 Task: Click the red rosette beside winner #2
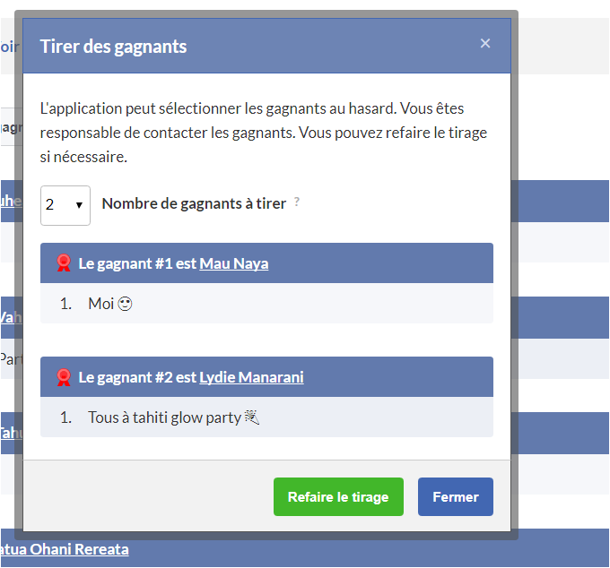[x=64, y=377]
